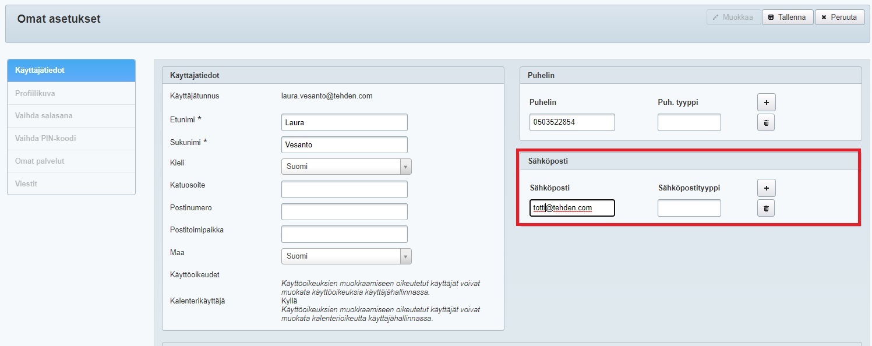Viewport: 872px width, 346px height.
Task: Delete the email row with trash icon
Action: tap(766, 208)
